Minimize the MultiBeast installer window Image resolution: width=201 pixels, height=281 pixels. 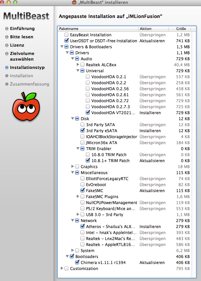(x=9, y=2)
